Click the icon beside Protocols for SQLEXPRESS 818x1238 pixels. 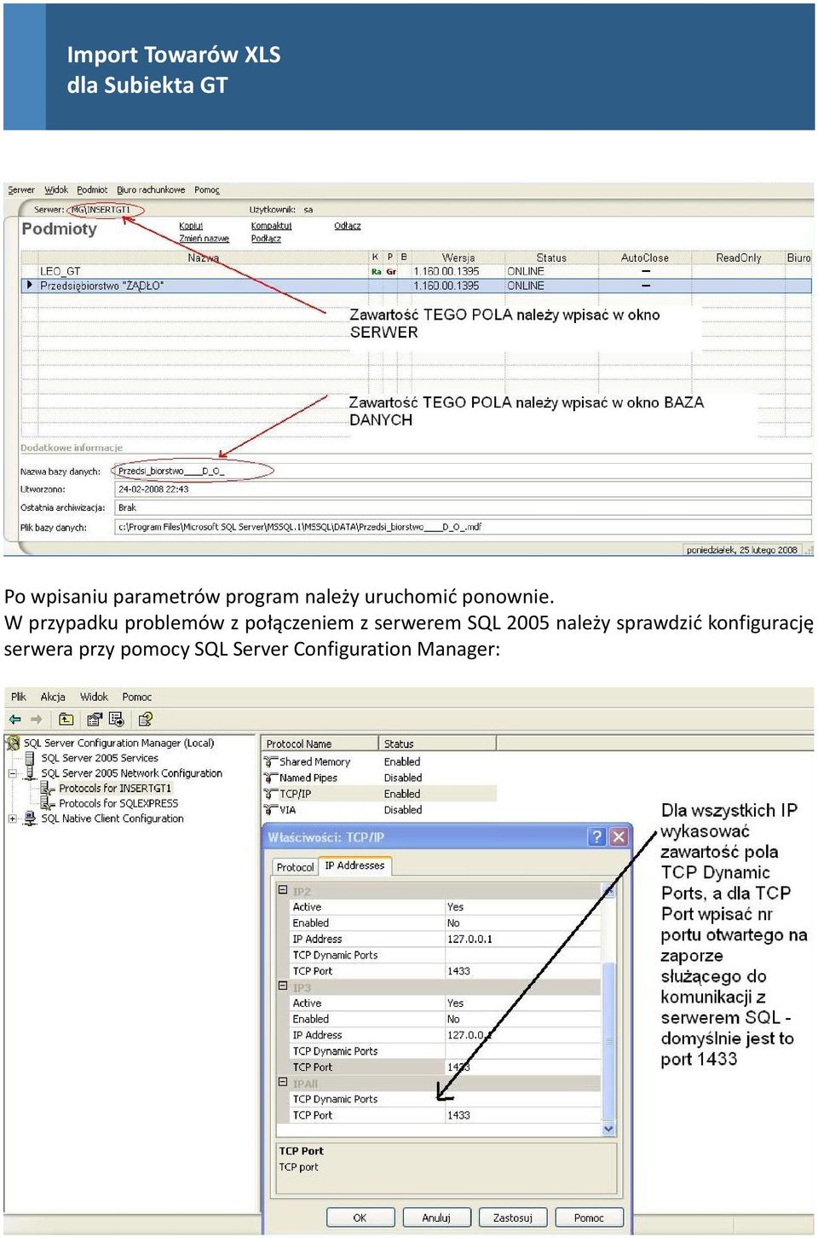pos(48,803)
